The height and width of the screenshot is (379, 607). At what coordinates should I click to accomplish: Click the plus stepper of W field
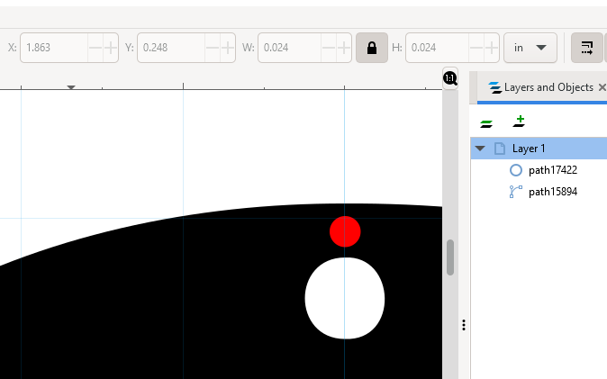click(342, 48)
